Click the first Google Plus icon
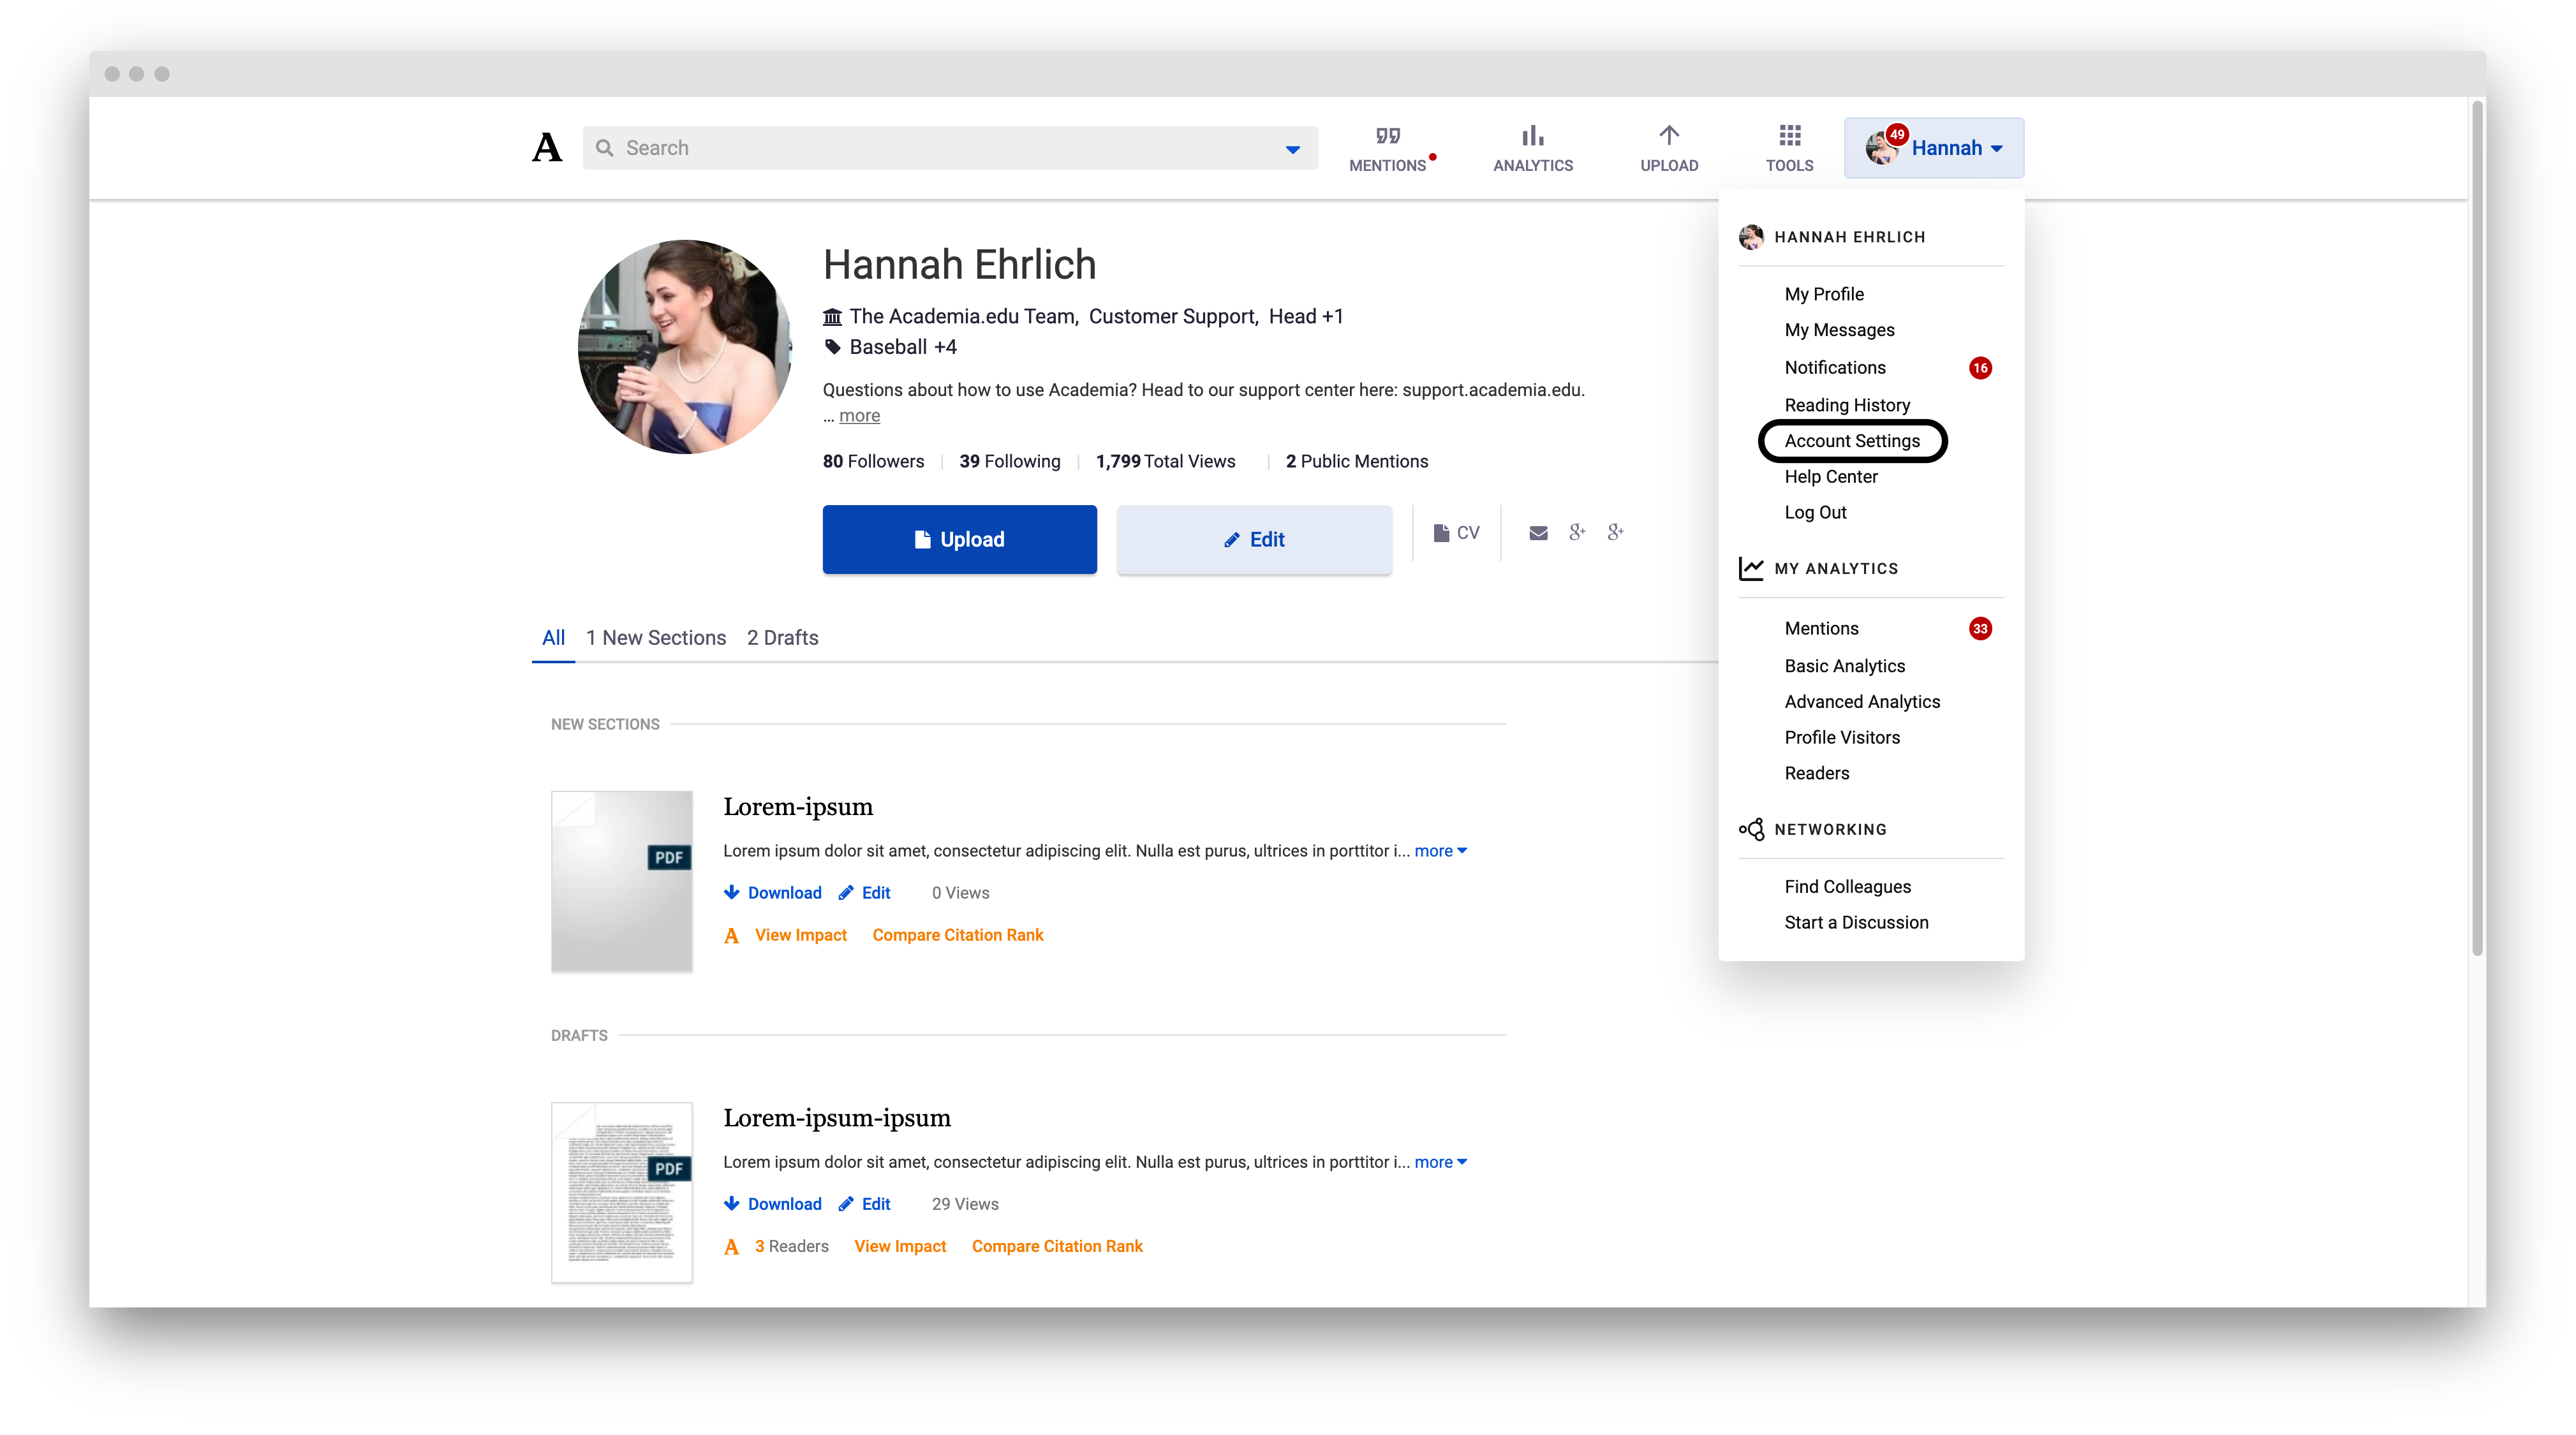This screenshot has width=2576, height=1435. (1577, 532)
